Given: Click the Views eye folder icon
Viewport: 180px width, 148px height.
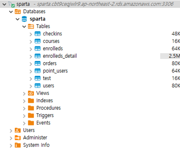Looking at the screenshot, I should tap(31, 93).
